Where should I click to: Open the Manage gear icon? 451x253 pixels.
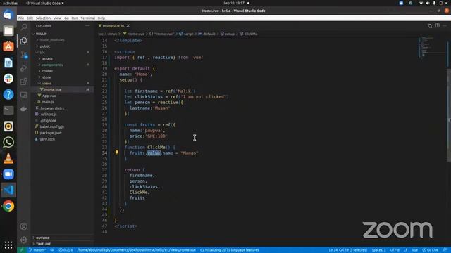24,240
